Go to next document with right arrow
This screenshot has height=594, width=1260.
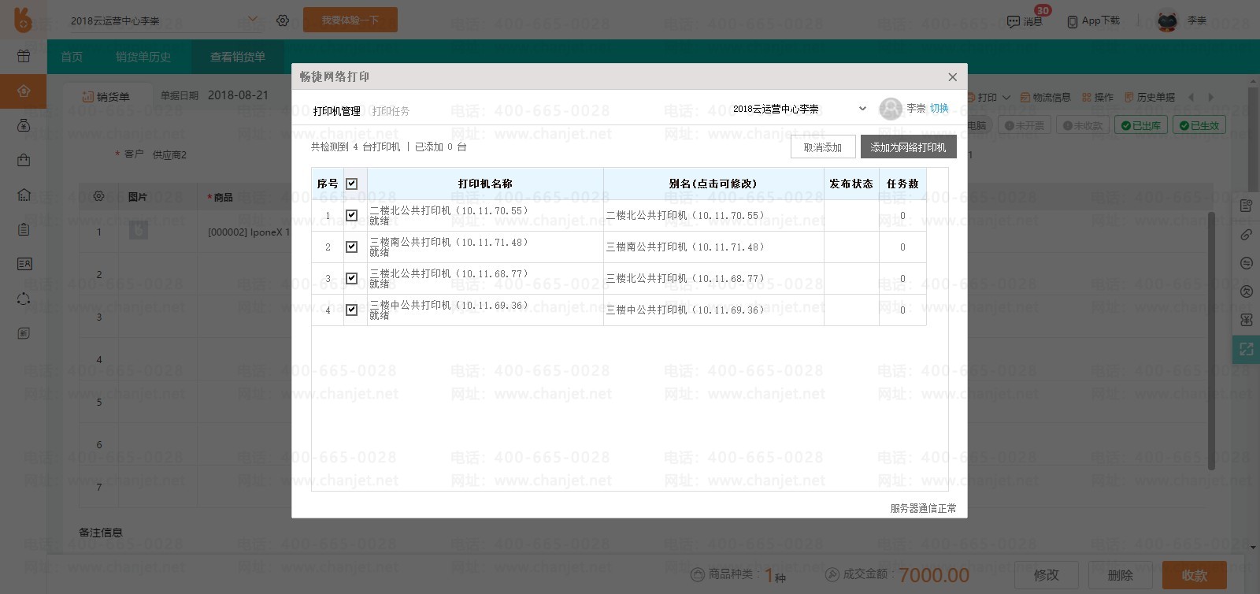1211,97
